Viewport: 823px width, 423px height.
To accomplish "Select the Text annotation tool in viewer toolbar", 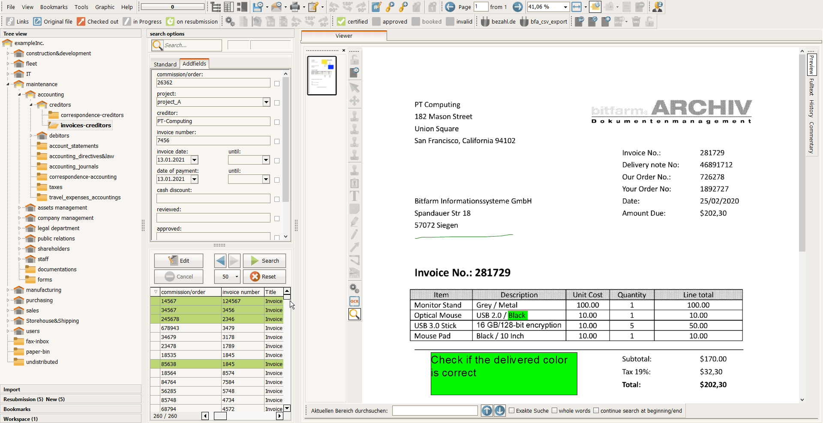I will pos(354,196).
